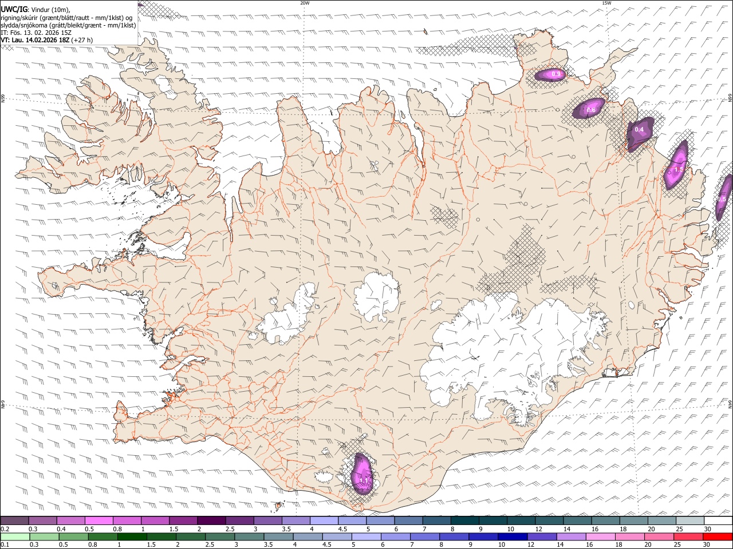Click the snowfall blob labeled 0.6
The height and width of the screenshot is (549, 733).
click(589, 109)
